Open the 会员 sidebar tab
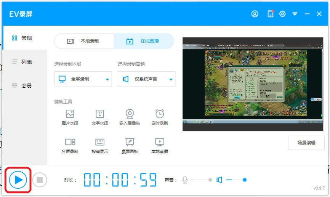This screenshot has height=197, width=330. tap(25, 86)
